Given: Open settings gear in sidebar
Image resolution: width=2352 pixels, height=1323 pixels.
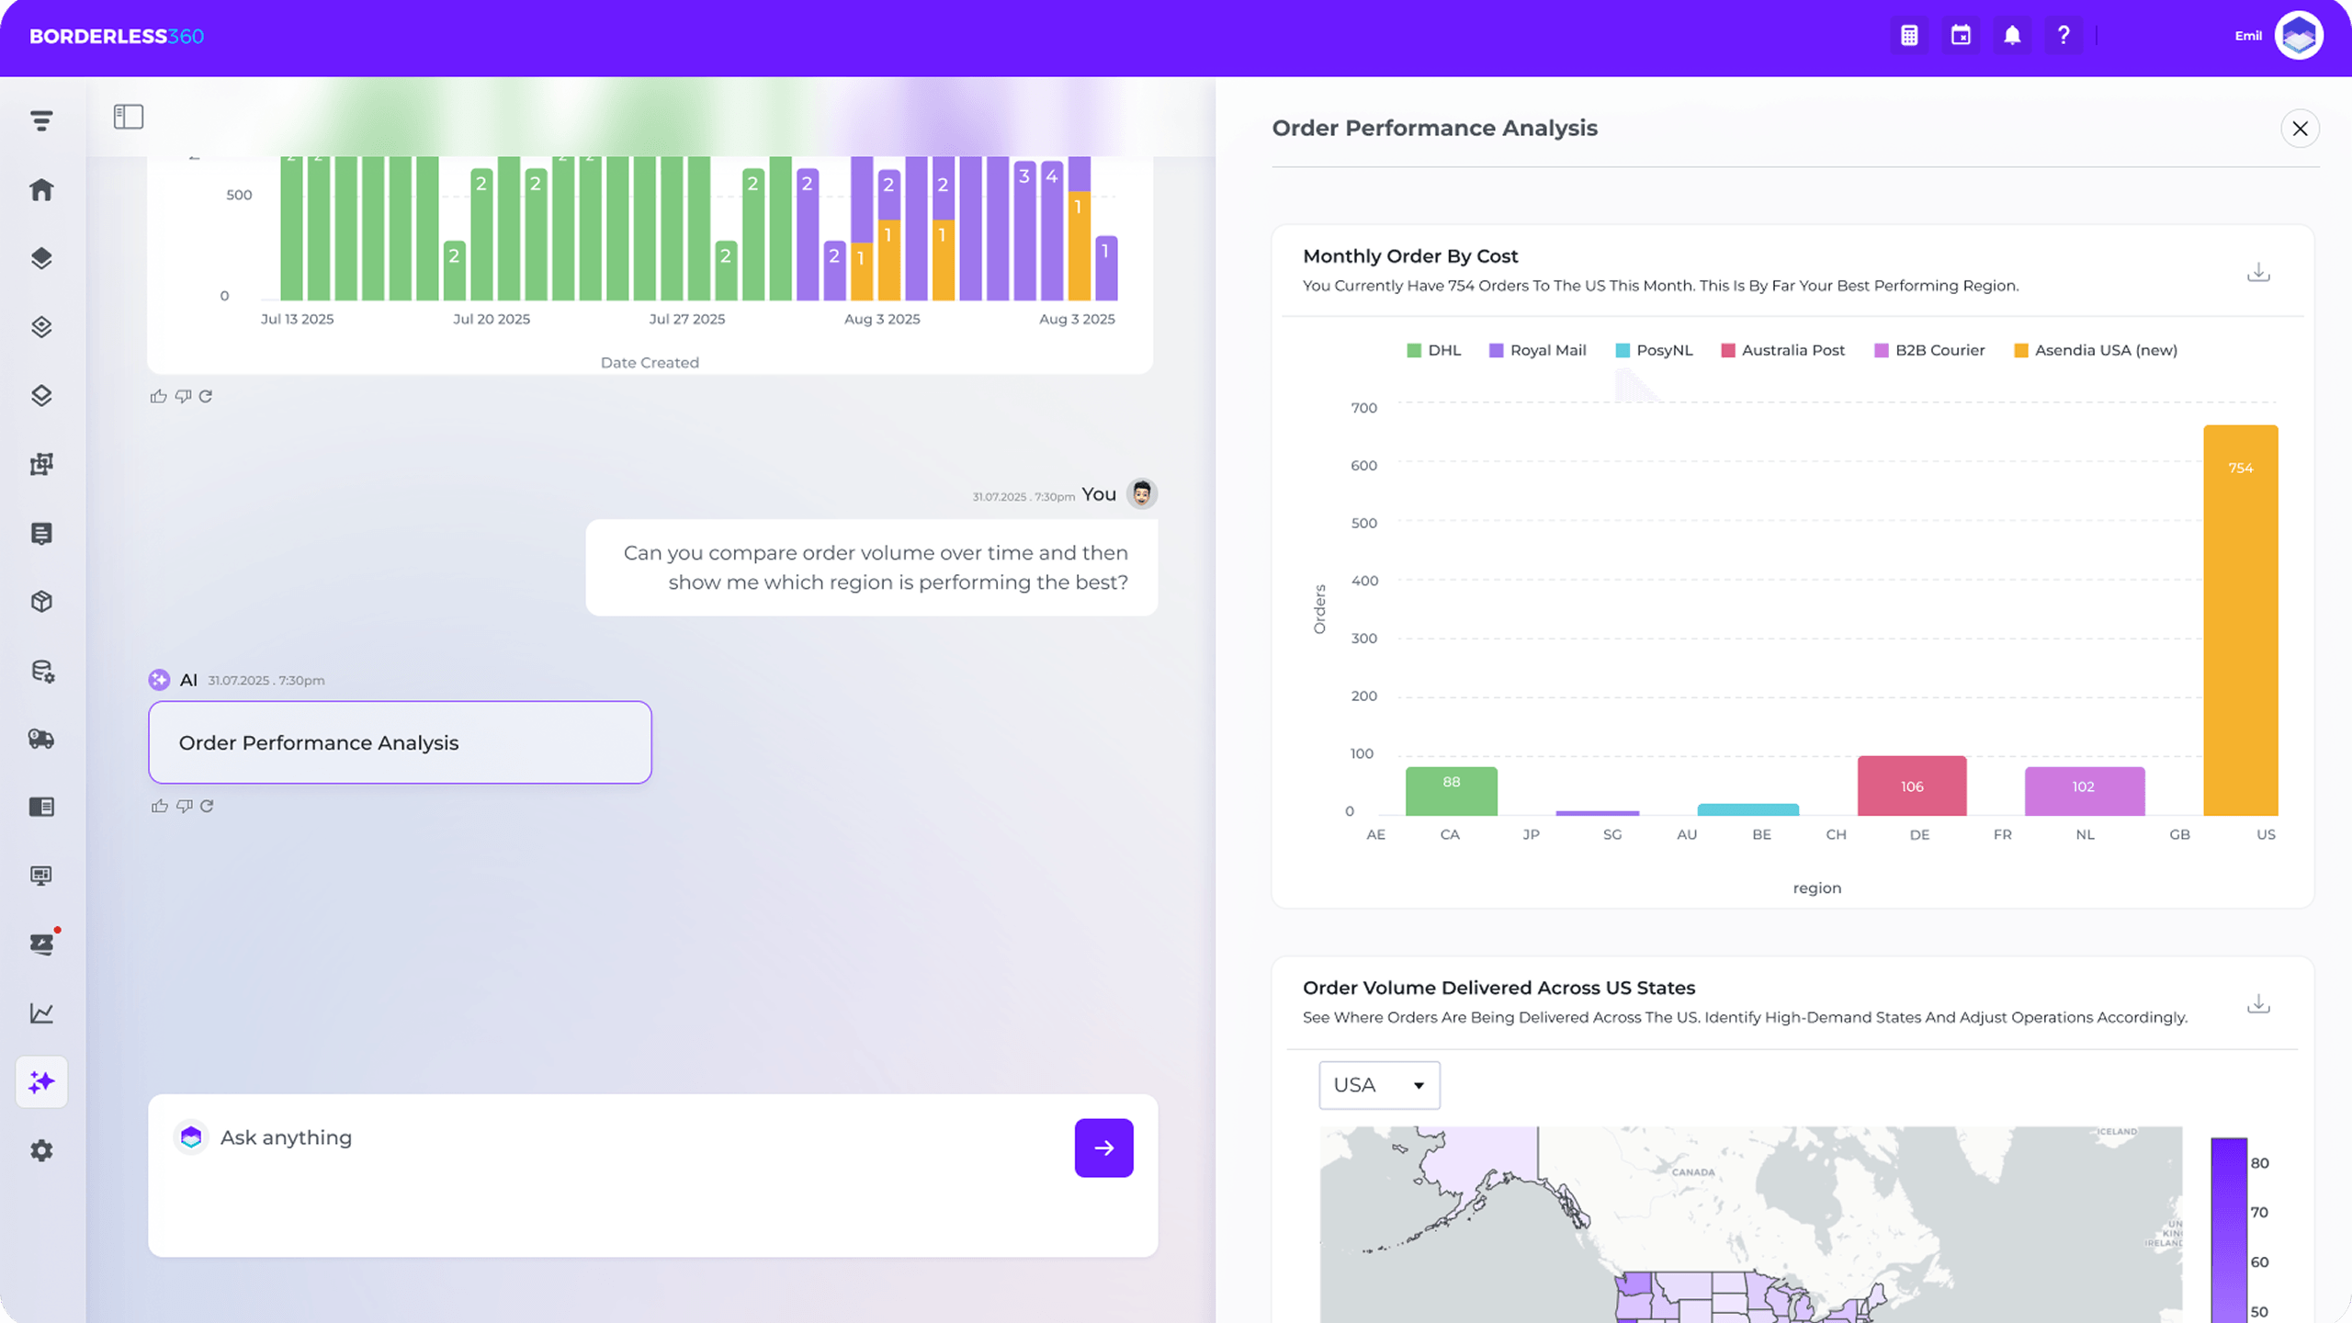Looking at the screenshot, I should [x=41, y=1150].
